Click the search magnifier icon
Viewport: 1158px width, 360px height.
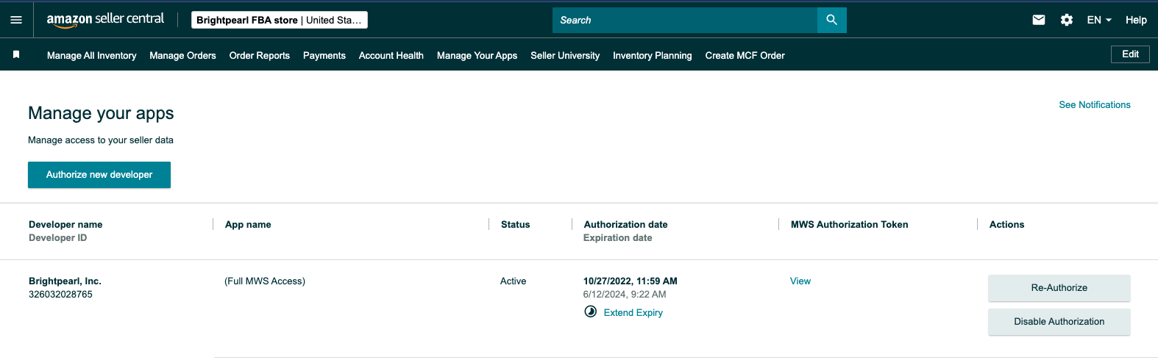(831, 20)
